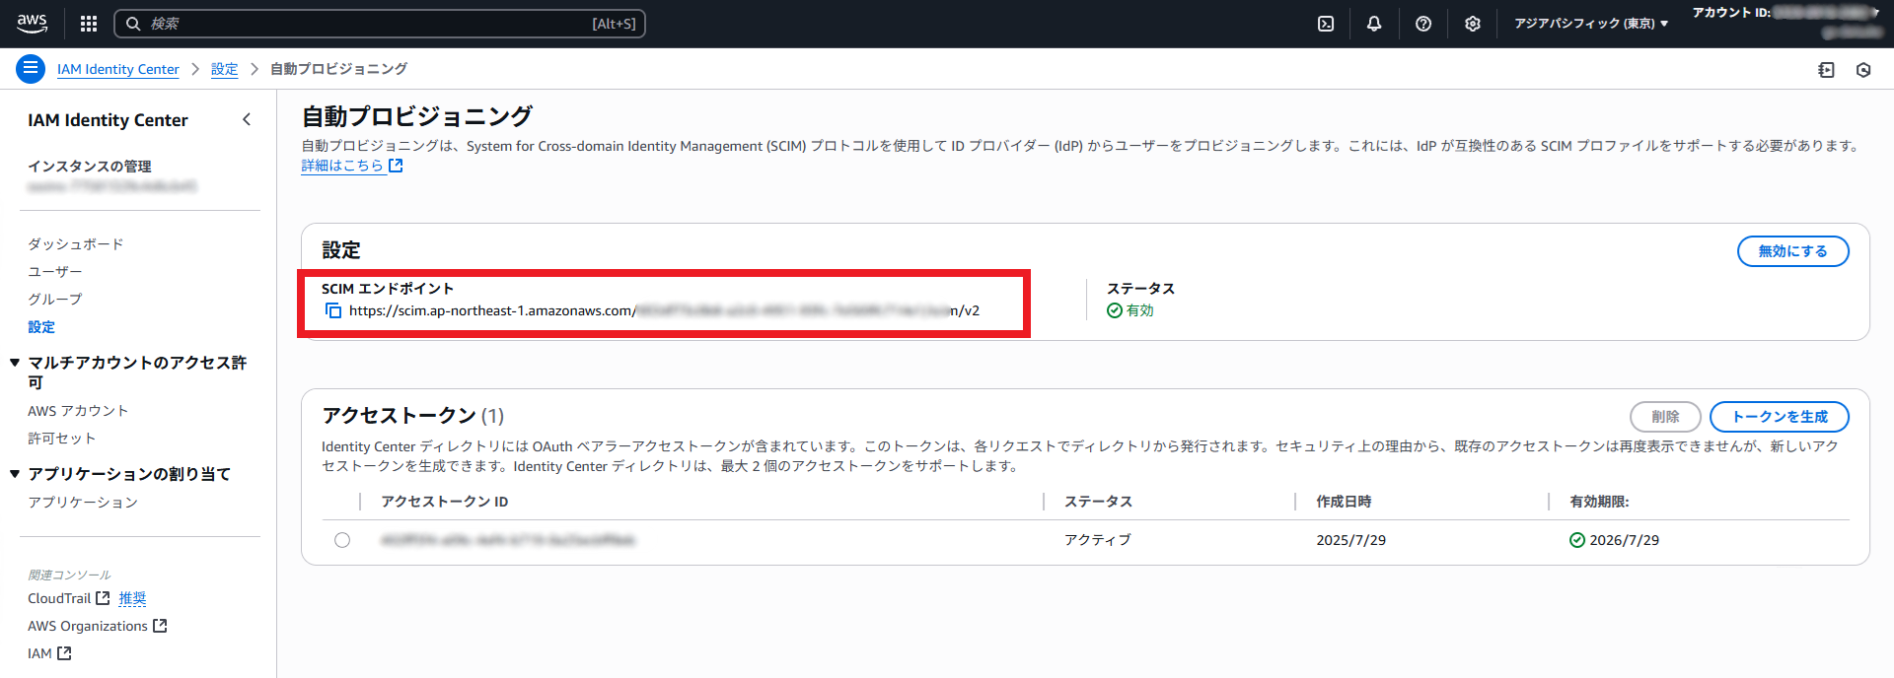The image size is (1894, 678).
Task: Click the ステータス column header in the table
Action: (x=1098, y=502)
